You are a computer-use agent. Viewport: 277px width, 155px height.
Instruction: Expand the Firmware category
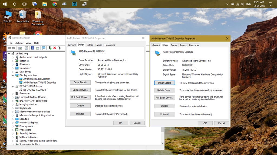13,94
